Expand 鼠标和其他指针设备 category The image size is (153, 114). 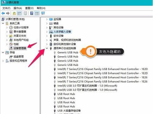pyautogui.click(x=47, y=44)
